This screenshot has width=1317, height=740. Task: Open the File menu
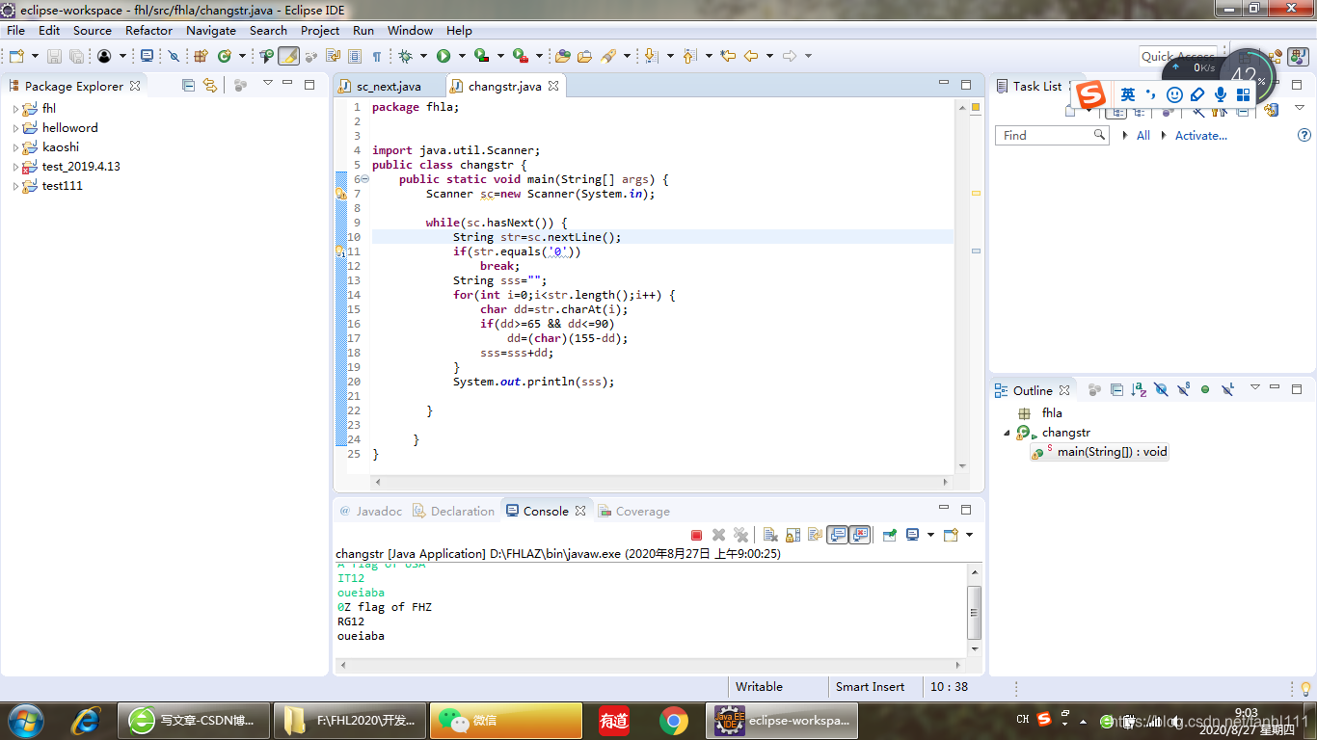tap(15, 30)
